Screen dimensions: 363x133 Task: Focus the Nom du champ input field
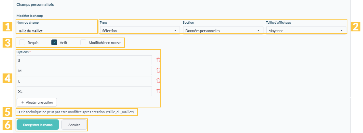coord(57,30)
